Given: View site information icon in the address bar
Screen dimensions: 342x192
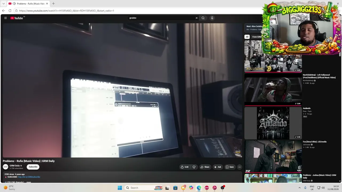Looking at the screenshot, I should click(16, 11).
